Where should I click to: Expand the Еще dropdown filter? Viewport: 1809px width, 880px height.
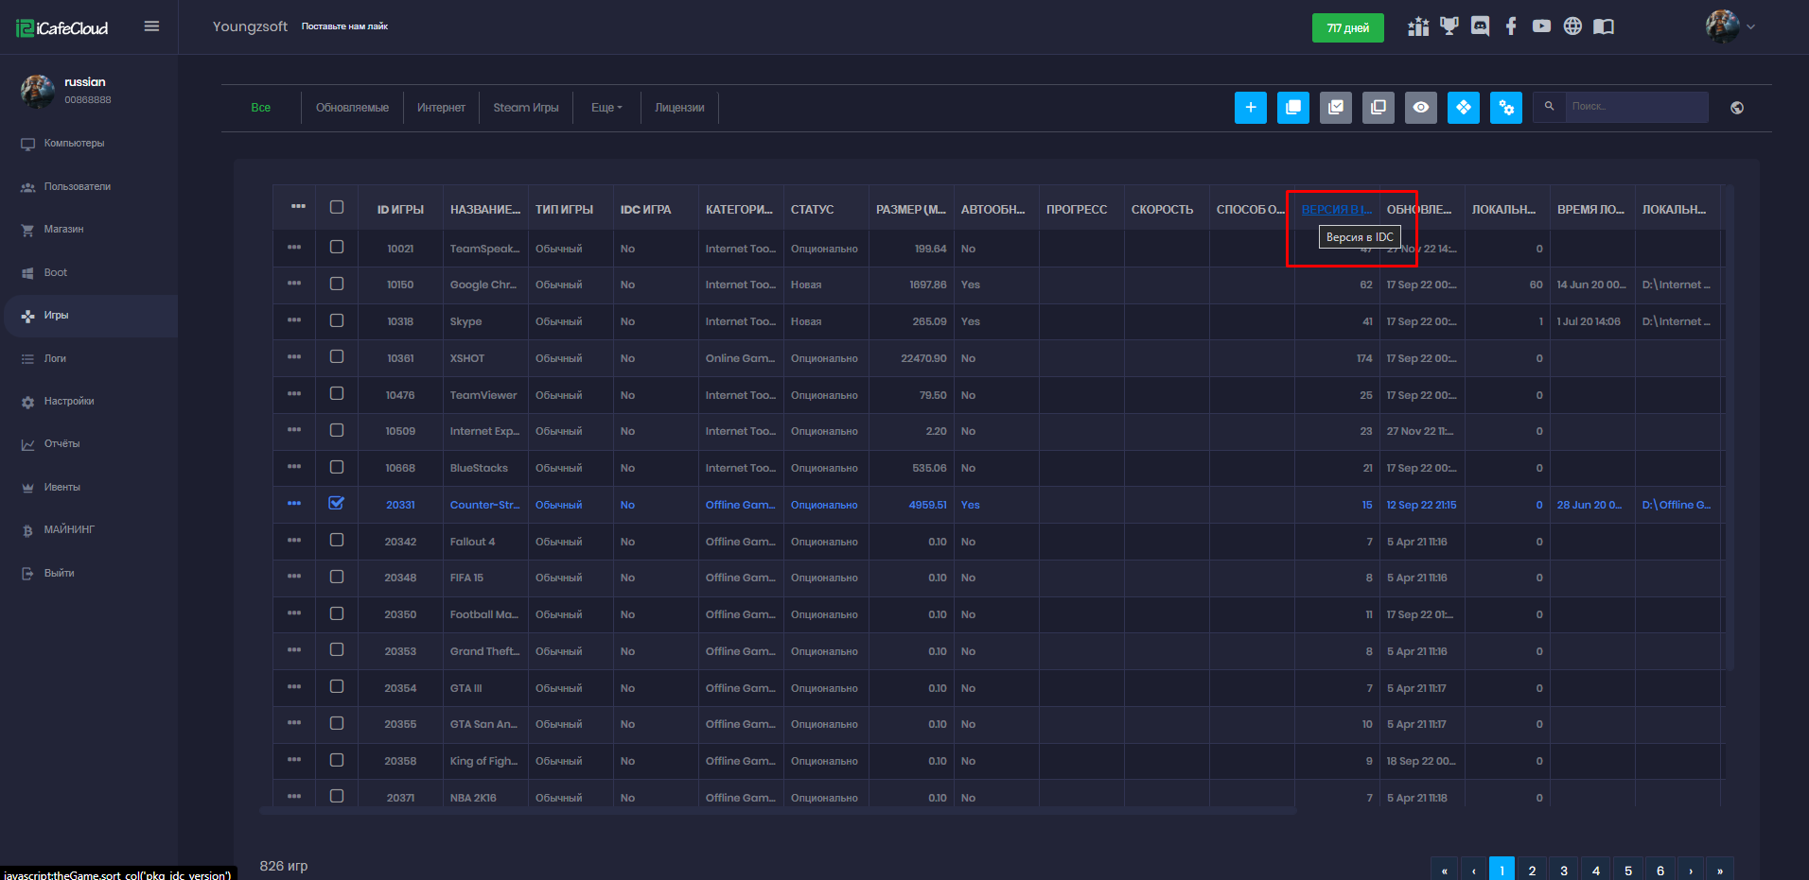coord(606,108)
